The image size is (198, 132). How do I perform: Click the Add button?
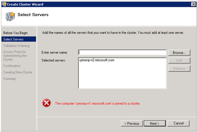pyautogui.click(x=179, y=60)
